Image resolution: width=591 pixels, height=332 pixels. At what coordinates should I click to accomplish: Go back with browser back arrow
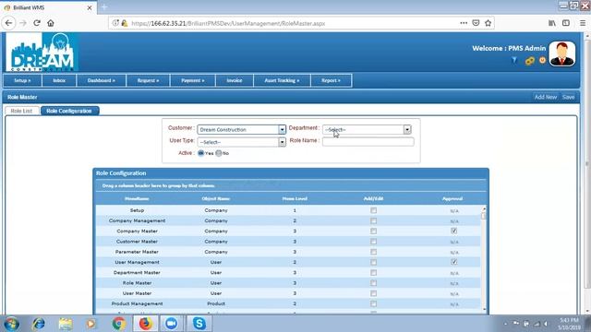[8, 23]
